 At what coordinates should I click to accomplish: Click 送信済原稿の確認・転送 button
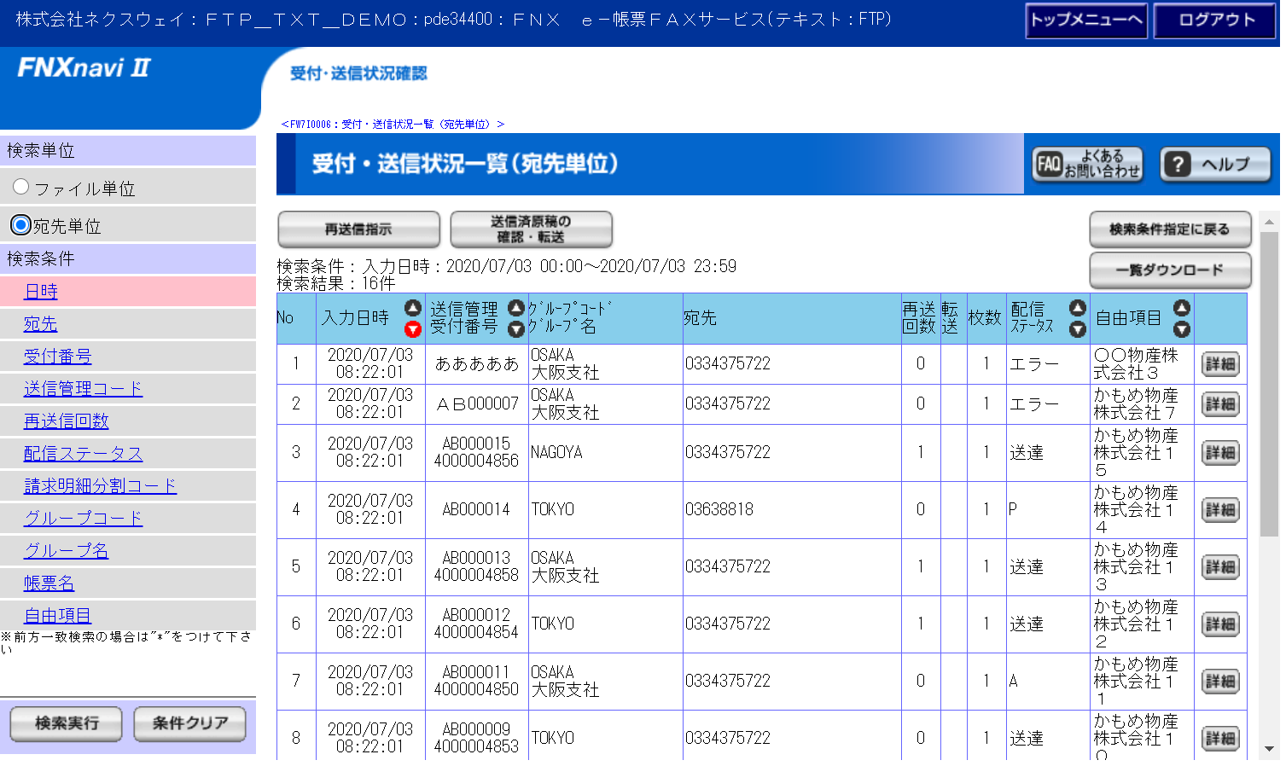coord(531,229)
